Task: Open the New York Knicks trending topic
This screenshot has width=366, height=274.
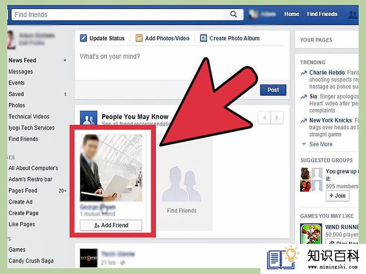Action: (330, 120)
